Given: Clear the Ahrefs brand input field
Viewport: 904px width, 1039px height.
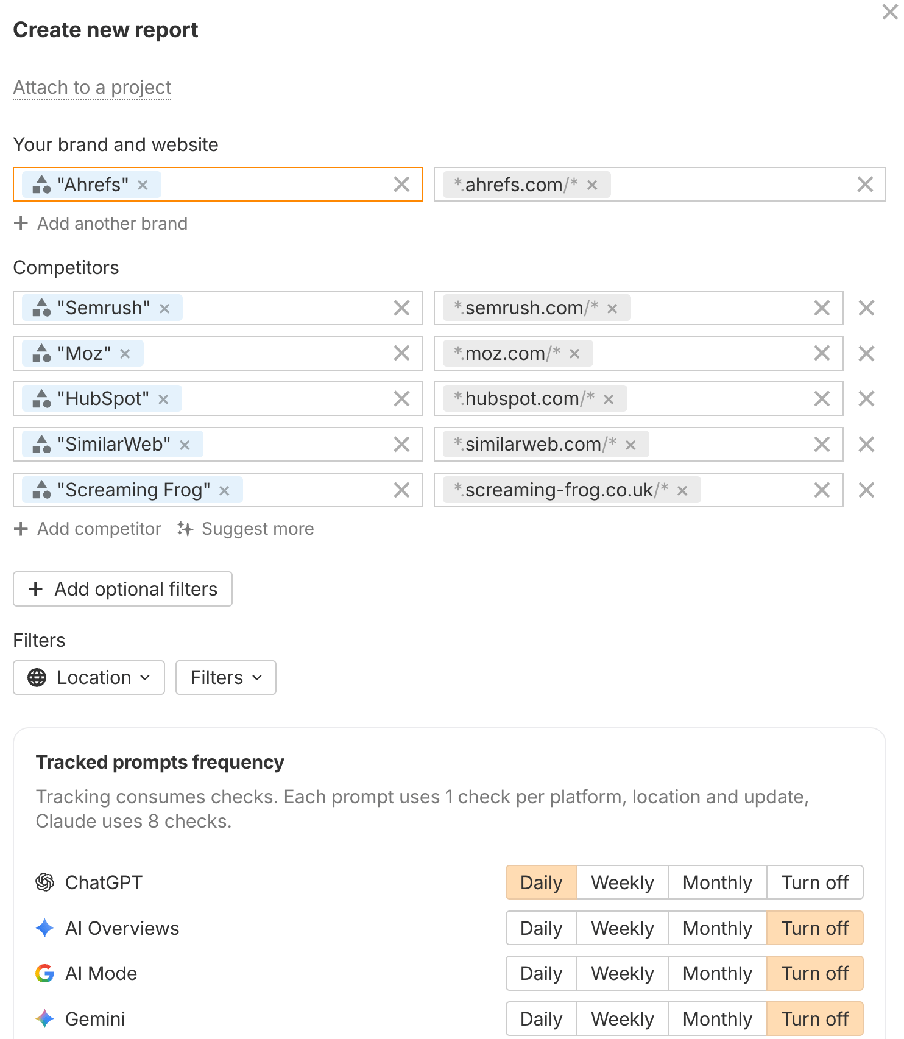Looking at the screenshot, I should tap(401, 185).
